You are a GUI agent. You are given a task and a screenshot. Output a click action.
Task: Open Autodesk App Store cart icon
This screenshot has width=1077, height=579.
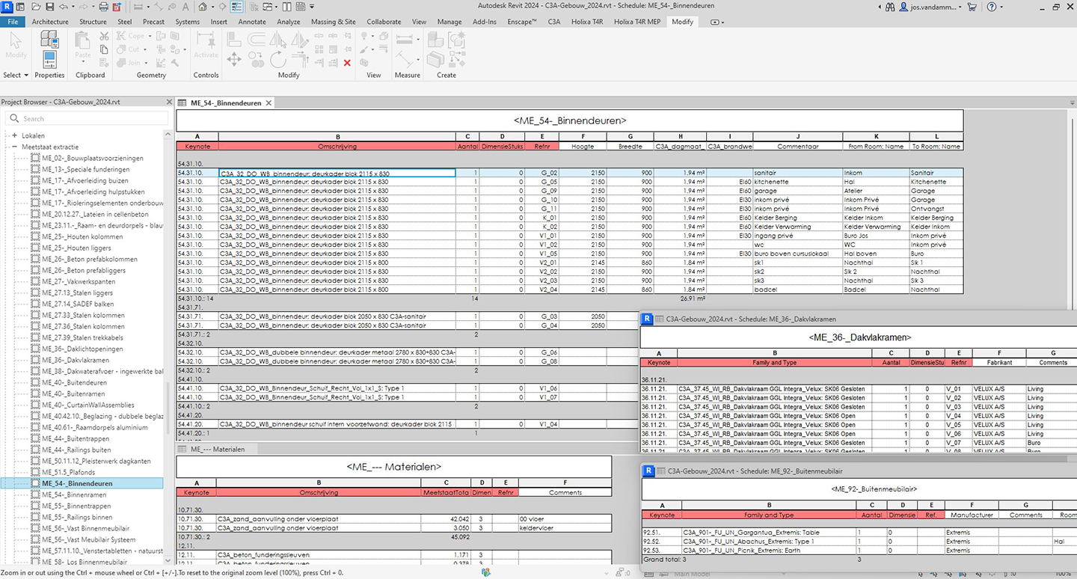[x=972, y=7]
